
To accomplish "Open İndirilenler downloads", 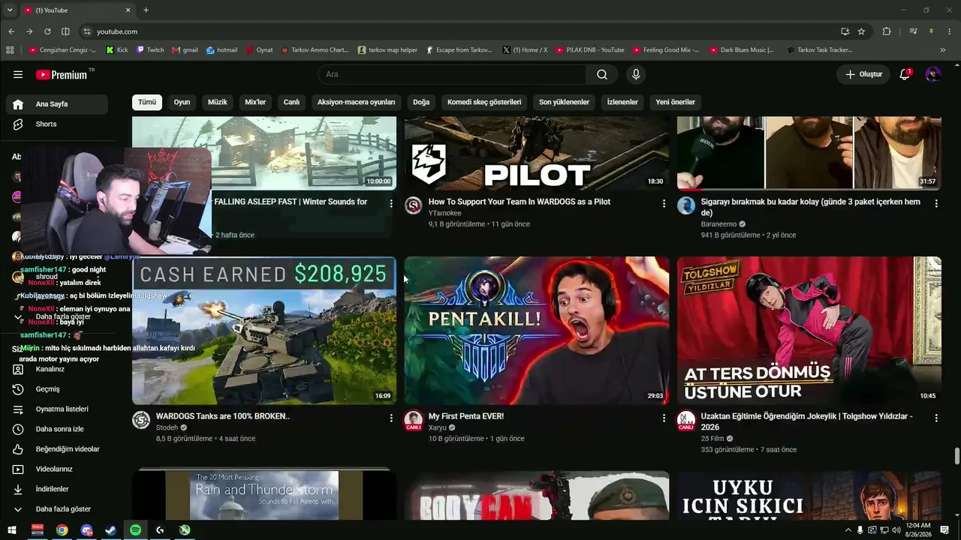I will pyautogui.click(x=57, y=489).
